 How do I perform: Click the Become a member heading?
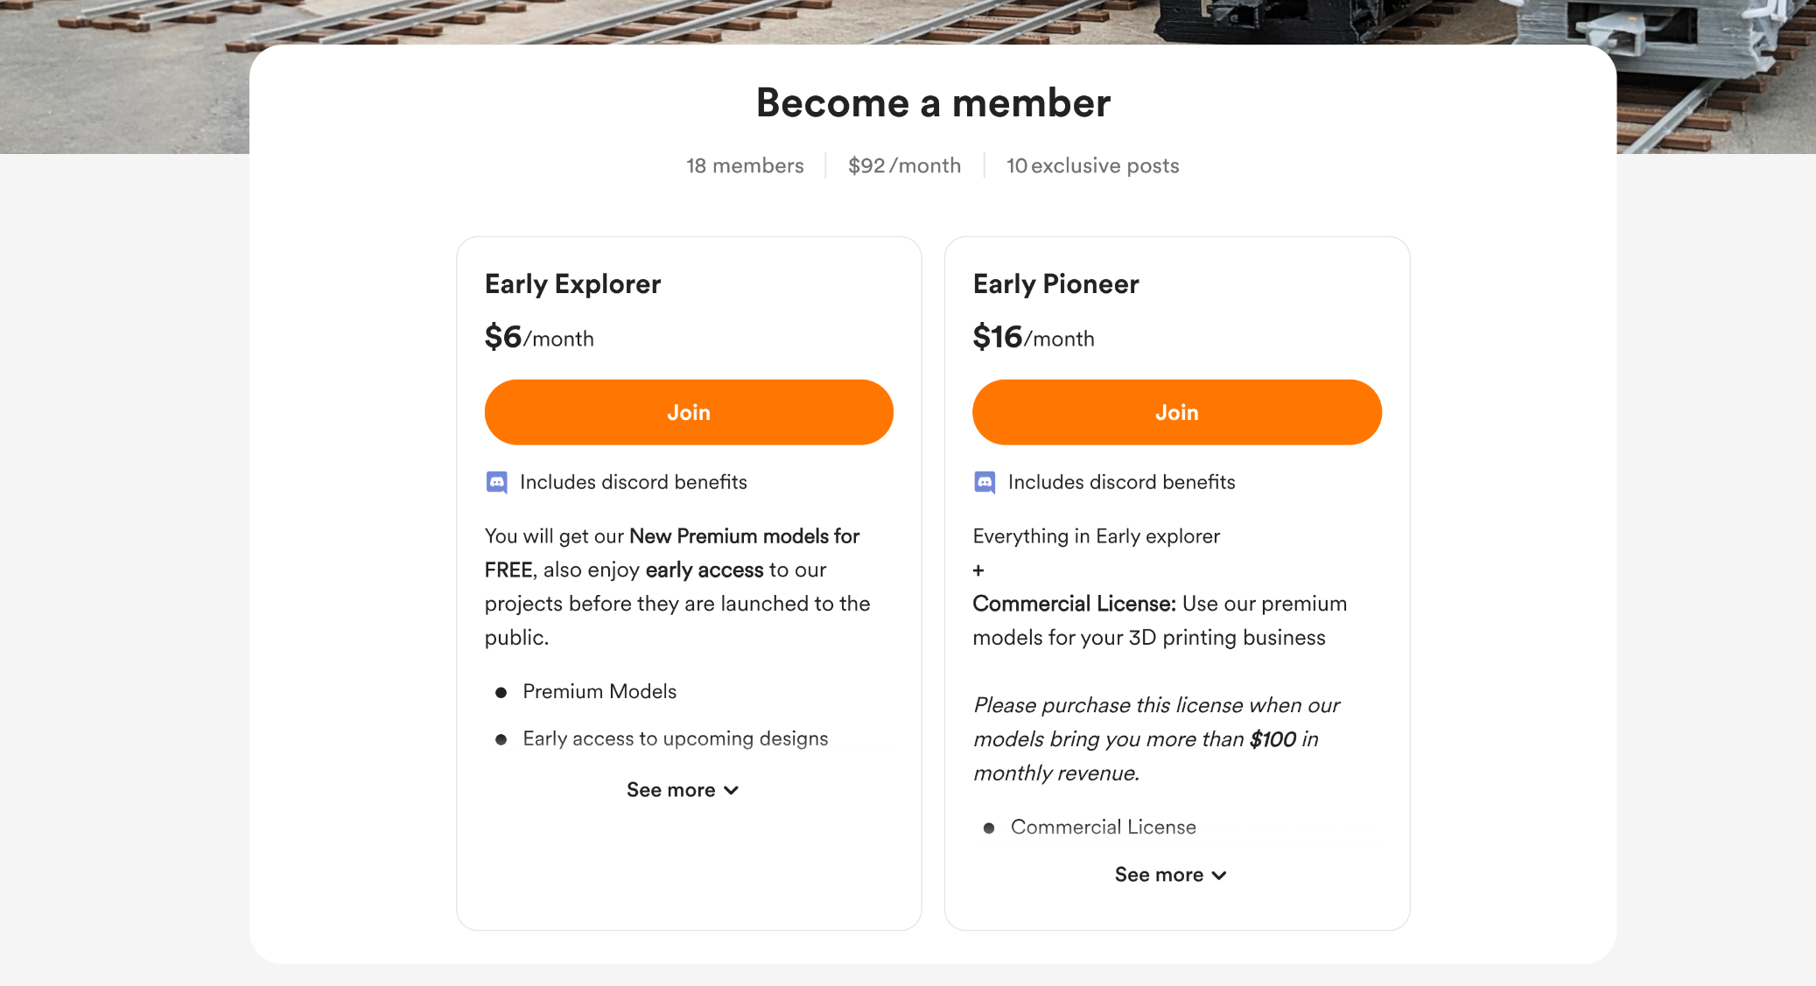(933, 102)
